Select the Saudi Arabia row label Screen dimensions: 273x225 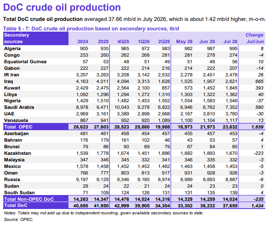point(19,107)
